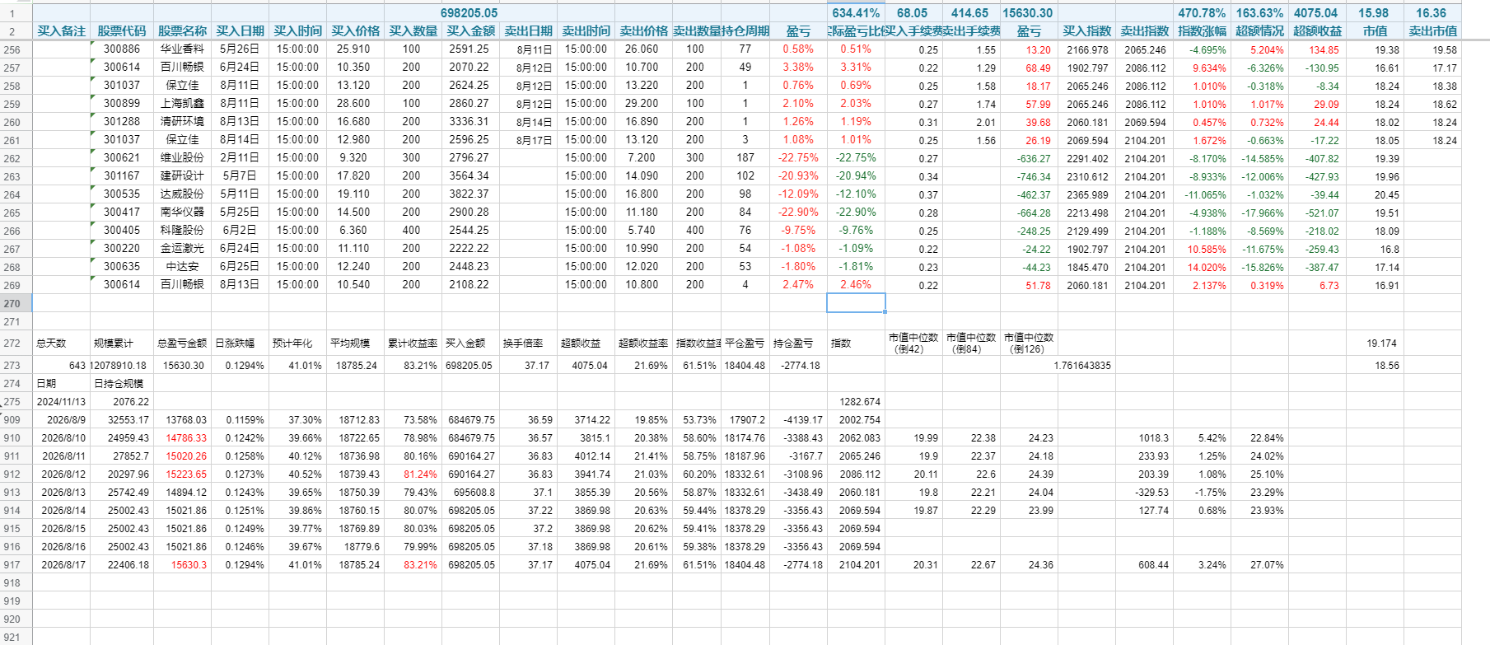Click the 指数涨幅 header cell
Screen dimensions: 1490x645
[1202, 31]
